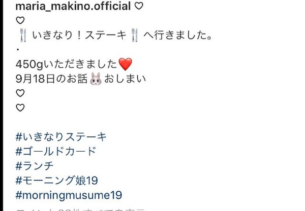Open the #morningmusume19 hashtag
The height and width of the screenshot is (211, 305).
pyautogui.click(x=69, y=195)
